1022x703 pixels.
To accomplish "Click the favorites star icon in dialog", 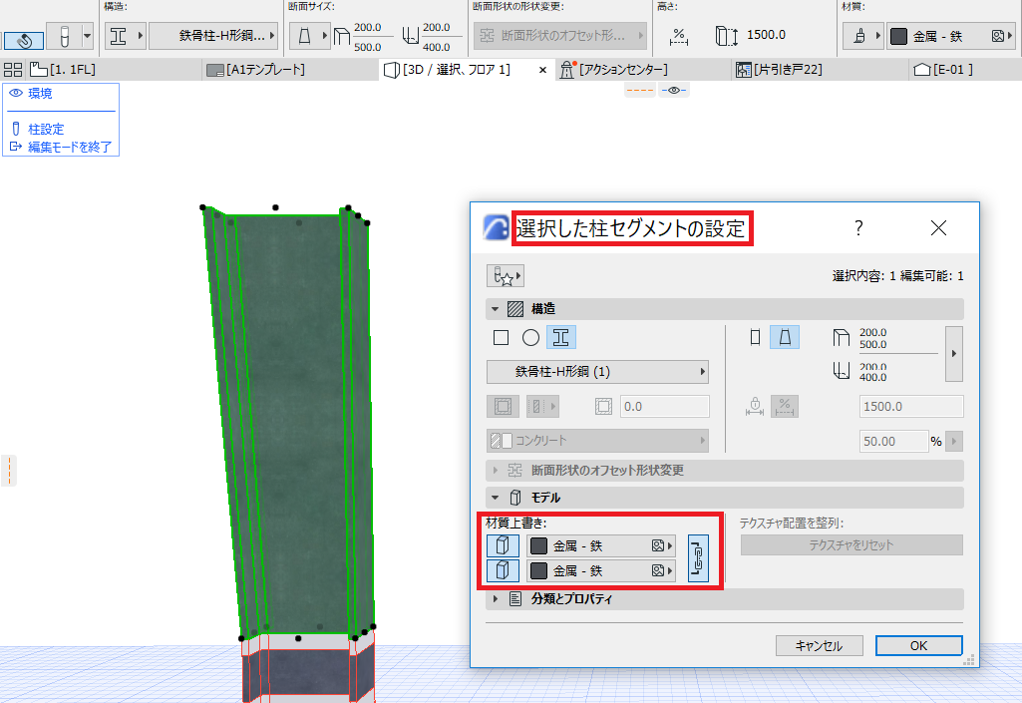I will point(506,276).
